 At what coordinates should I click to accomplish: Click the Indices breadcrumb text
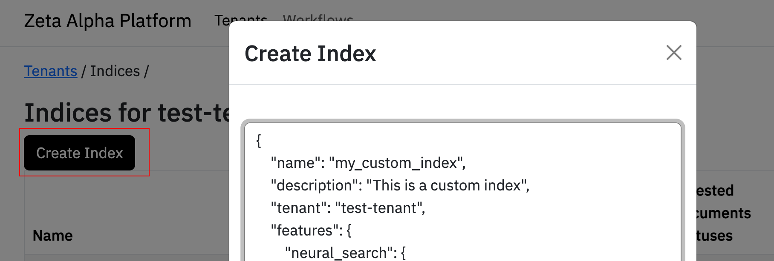pyautogui.click(x=115, y=71)
